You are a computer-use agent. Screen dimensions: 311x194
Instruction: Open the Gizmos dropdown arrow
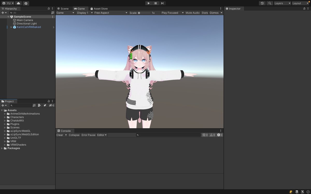tap(221, 13)
